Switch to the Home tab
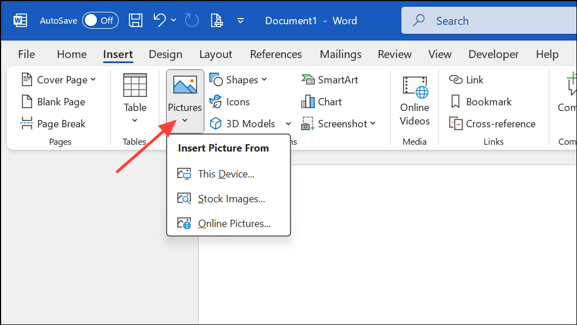Viewport: 577px width, 325px height. [x=71, y=55]
